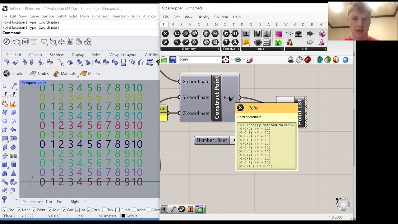
Task: Choose the Circle parameter icon
Action: coord(177,34)
